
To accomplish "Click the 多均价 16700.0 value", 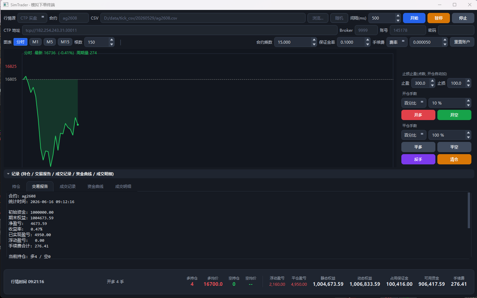I will pos(213,284).
